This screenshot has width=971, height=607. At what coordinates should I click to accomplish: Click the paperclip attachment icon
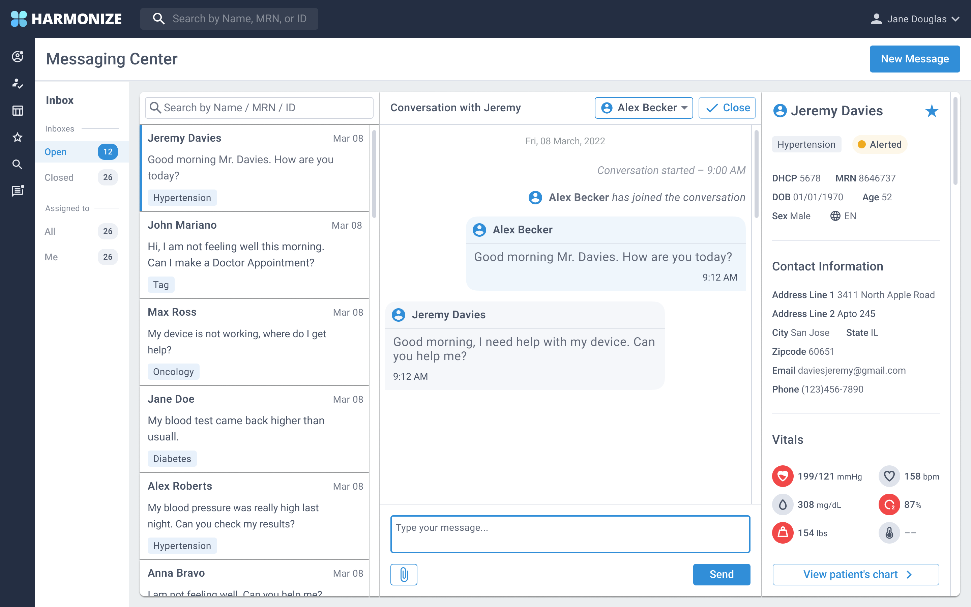pos(404,574)
